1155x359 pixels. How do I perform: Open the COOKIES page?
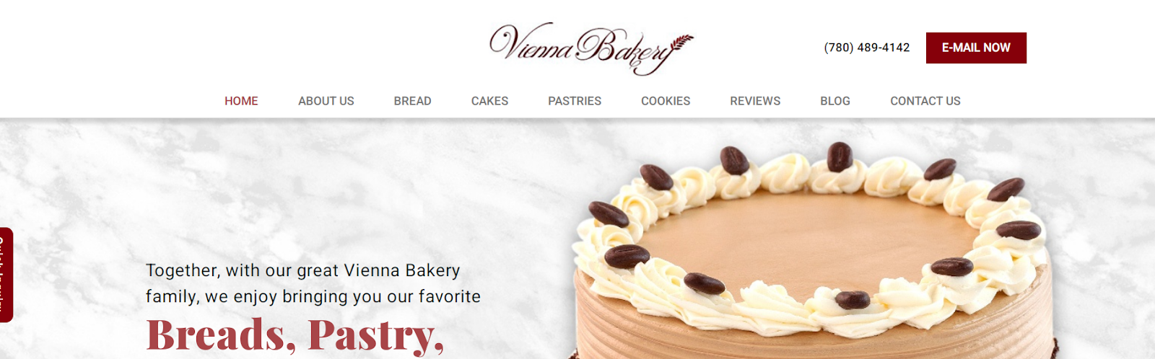coord(666,101)
